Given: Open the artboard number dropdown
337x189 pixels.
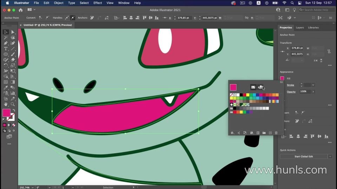Looking at the screenshot, I should pos(73,188).
